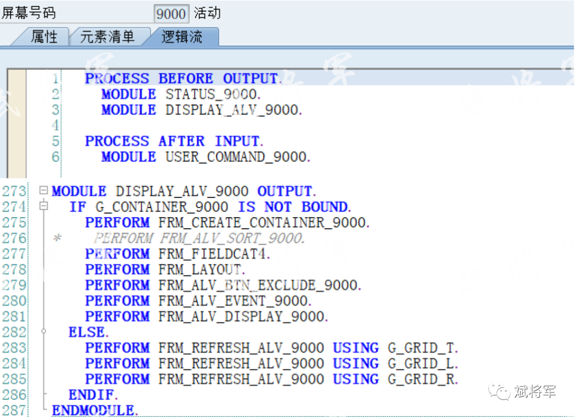Click PERFORM FRM_ALV_DISPLAY_9000 line
Screen dimensions: 575x417
pos(207,316)
